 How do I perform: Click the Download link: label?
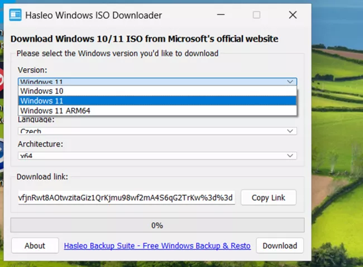[42, 177]
